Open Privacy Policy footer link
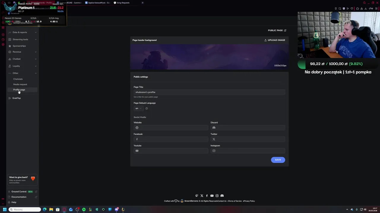 point(249,201)
